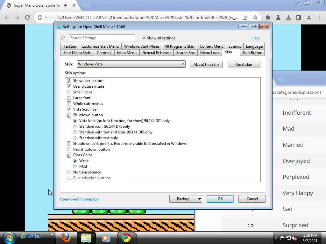Bookmark this page with star icon

point(255,18)
